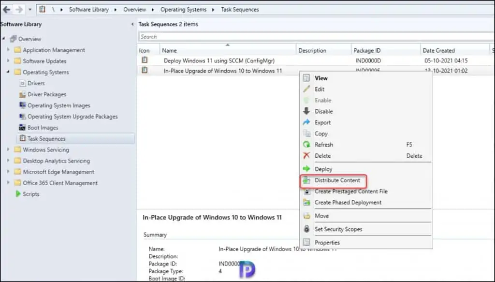Click the Operating System Images icon

tap(22, 105)
